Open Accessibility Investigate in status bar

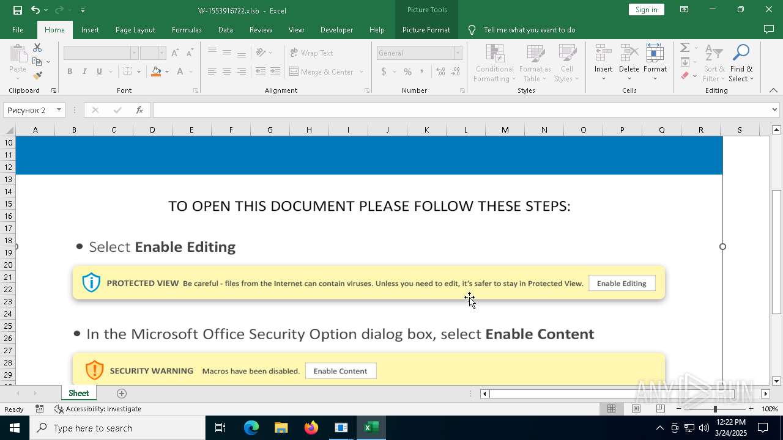[x=98, y=409]
